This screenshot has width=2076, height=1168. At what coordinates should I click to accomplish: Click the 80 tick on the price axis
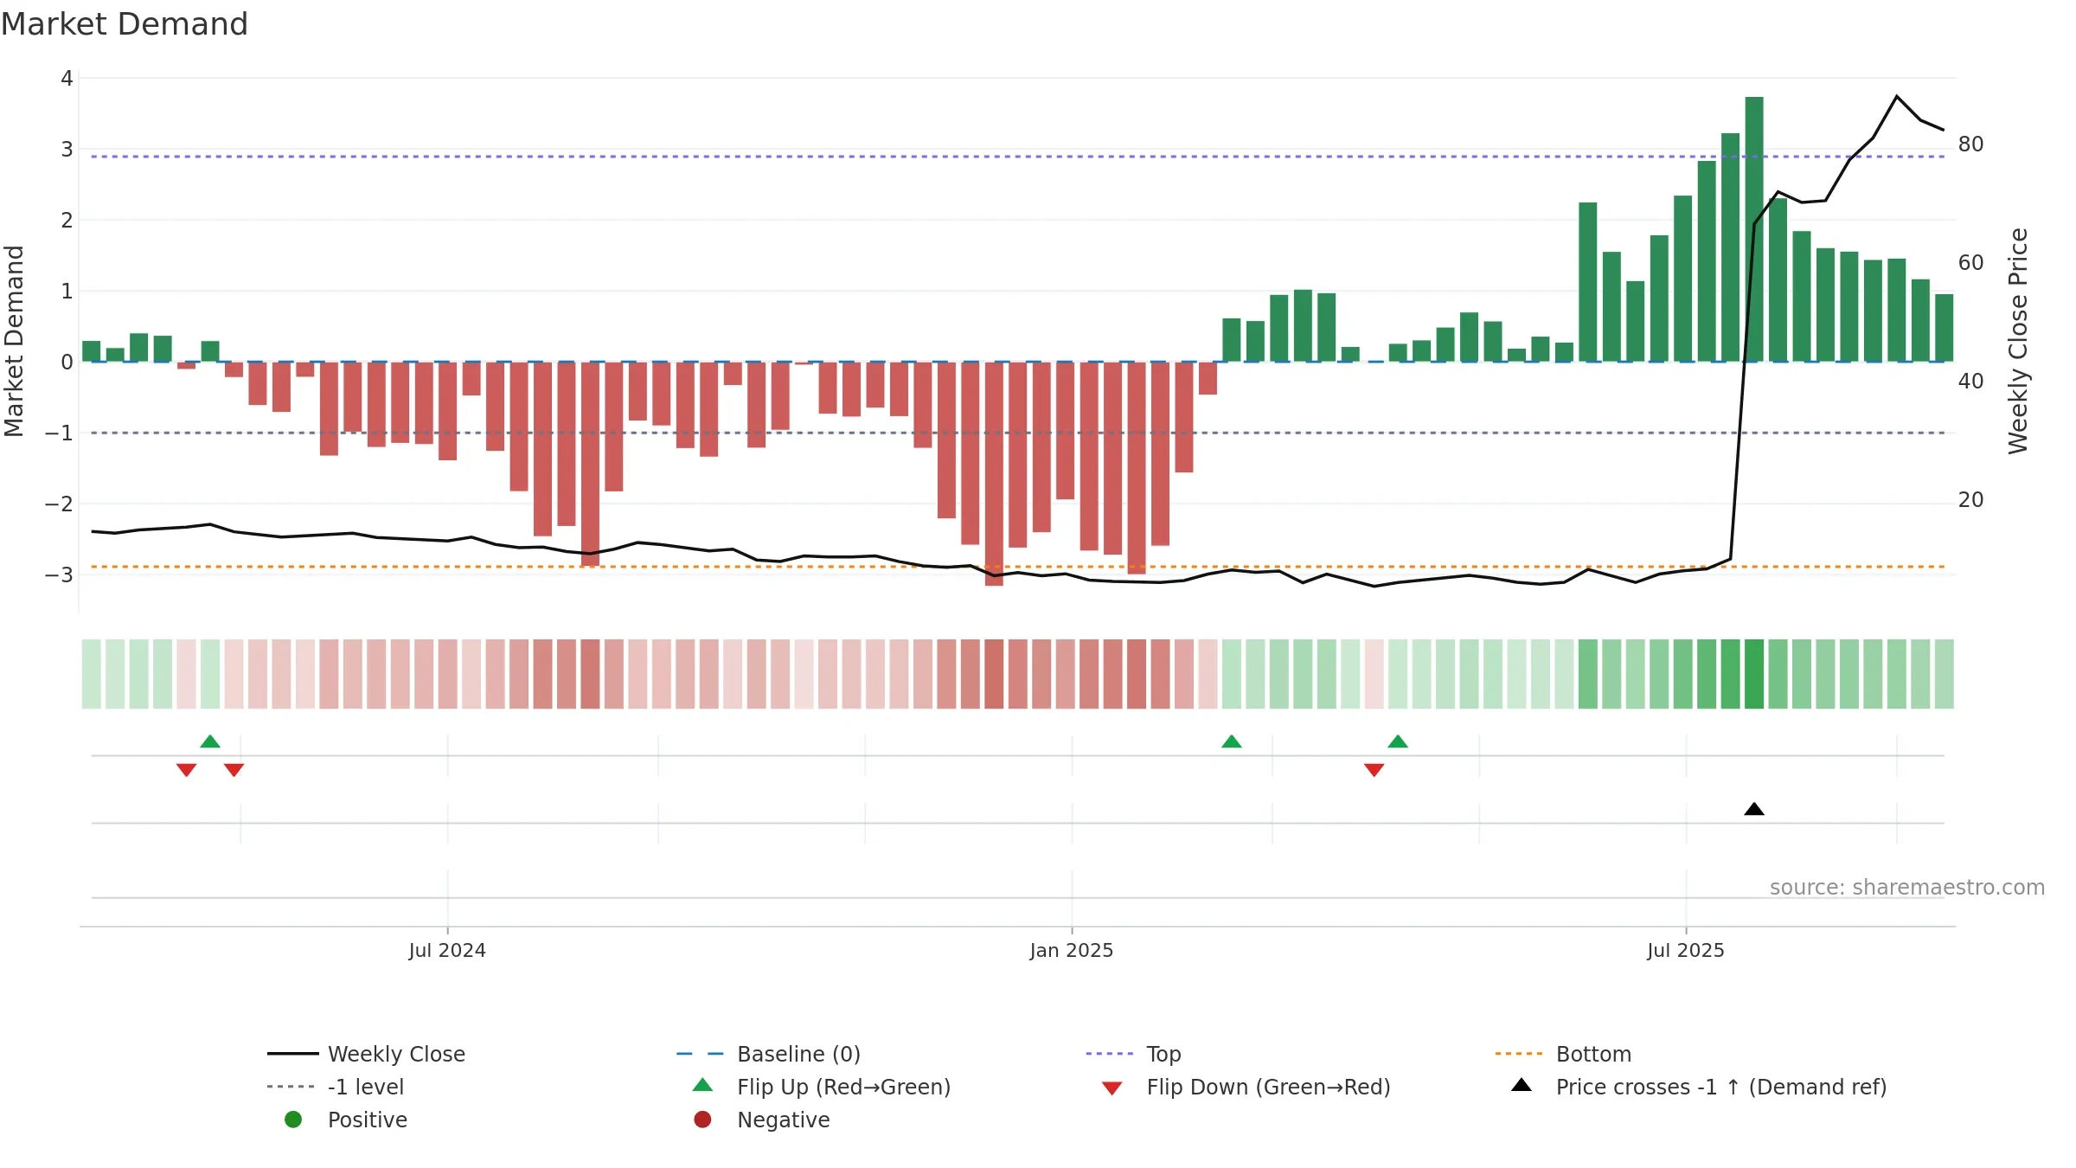1971,144
